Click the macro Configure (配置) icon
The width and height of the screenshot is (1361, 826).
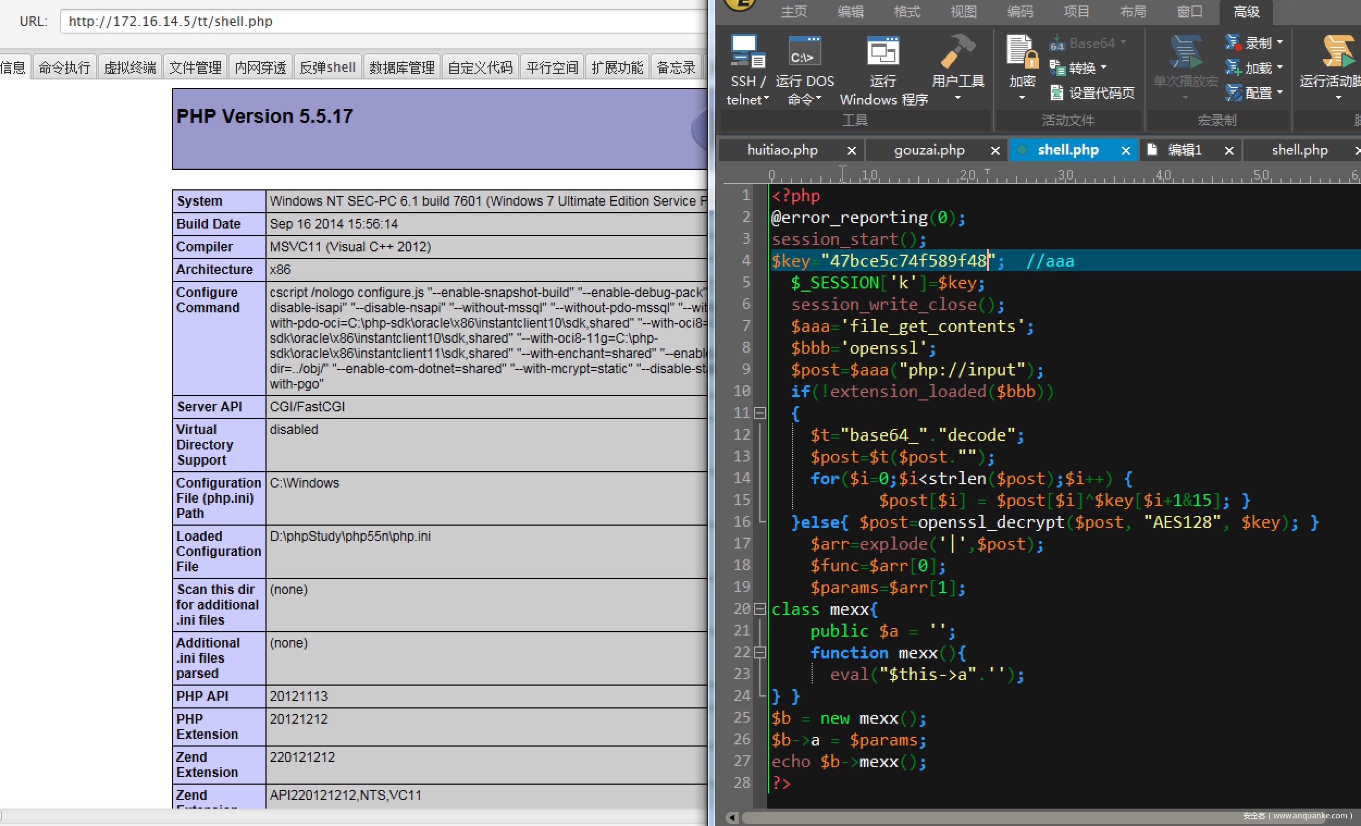(1233, 93)
